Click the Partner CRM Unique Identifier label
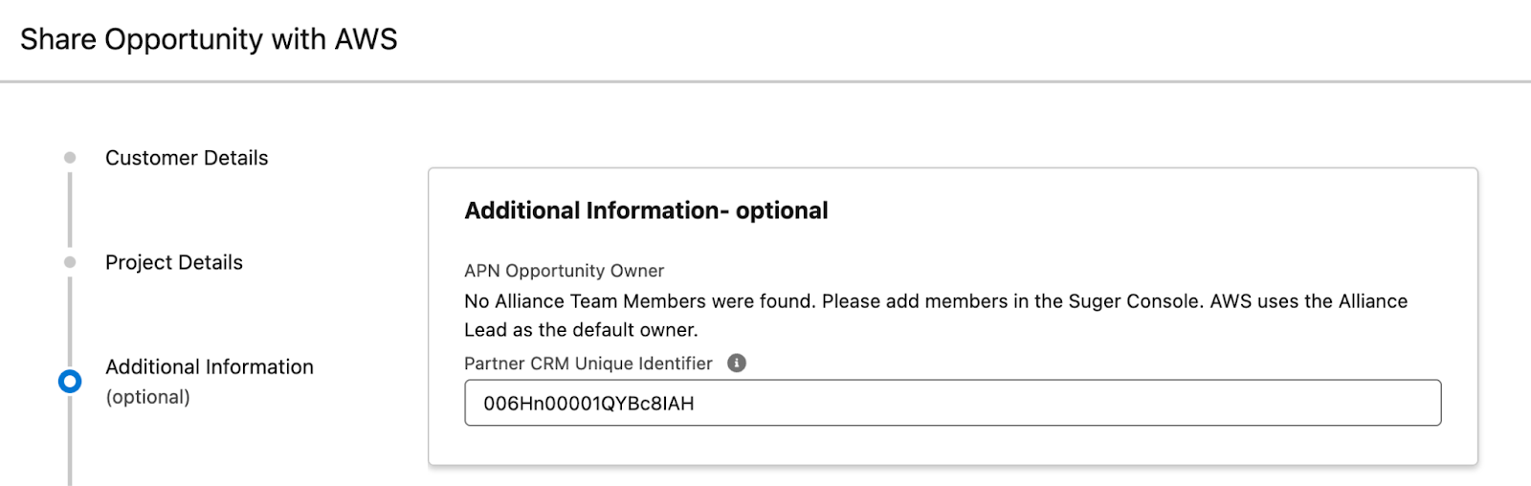 [x=588, y=364]
